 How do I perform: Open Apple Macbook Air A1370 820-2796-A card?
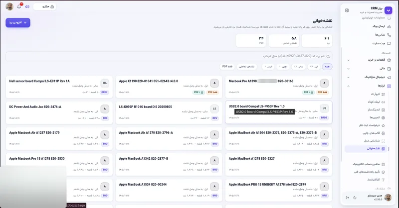[169, 138]
